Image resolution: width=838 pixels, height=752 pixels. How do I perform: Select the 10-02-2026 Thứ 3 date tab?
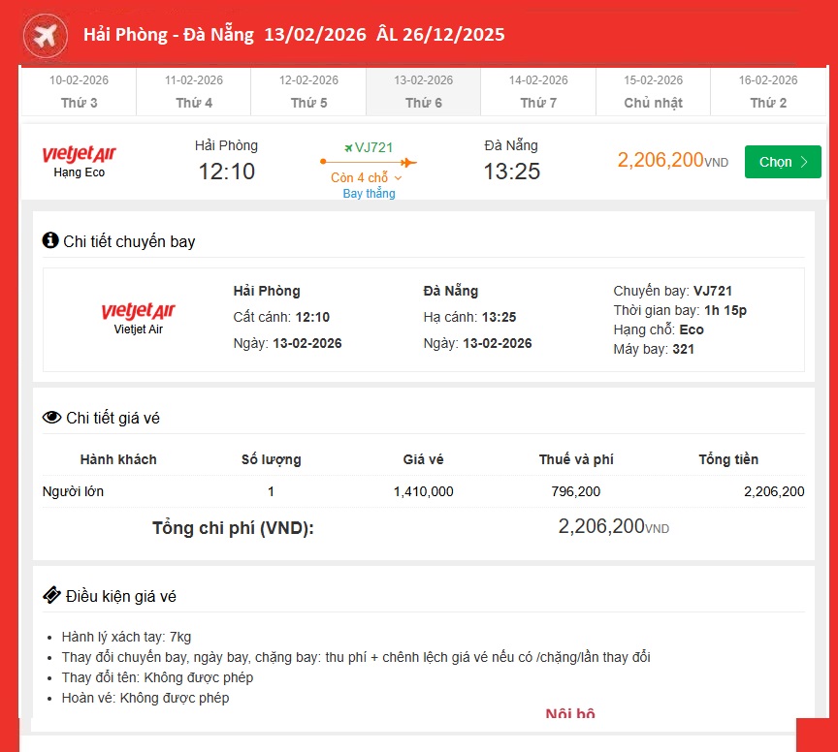[x=80, y=92]
